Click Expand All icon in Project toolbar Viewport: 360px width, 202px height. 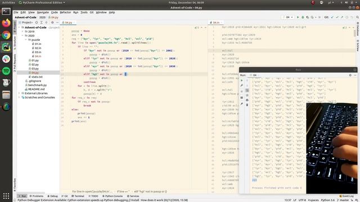[41, 22]
